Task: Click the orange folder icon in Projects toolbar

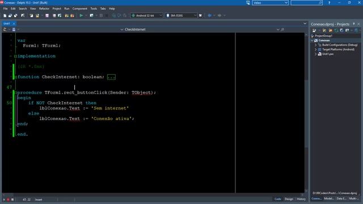Action: tap(331, 31)
